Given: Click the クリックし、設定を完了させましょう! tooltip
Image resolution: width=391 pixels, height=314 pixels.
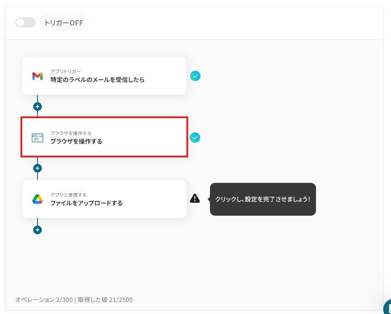Looking at the screenshot, I should [x=263, y=199].
